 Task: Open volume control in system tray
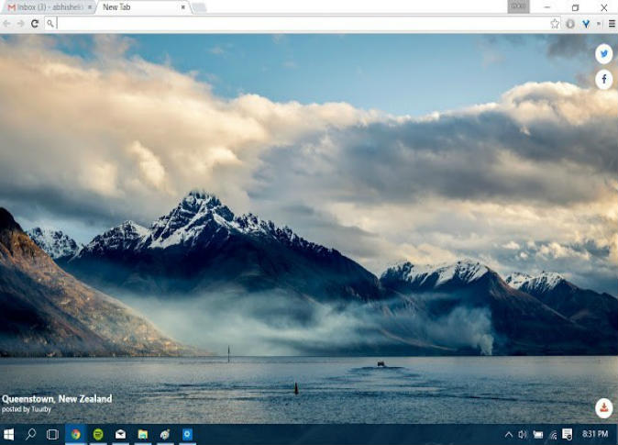click(523, 434)
